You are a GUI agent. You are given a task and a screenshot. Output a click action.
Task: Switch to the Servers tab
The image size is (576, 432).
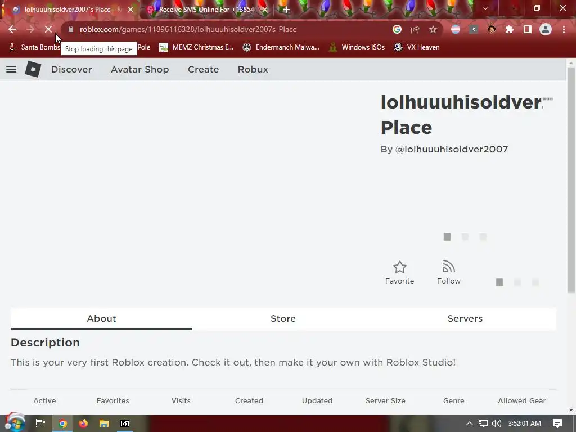click(x=465, y=318)
